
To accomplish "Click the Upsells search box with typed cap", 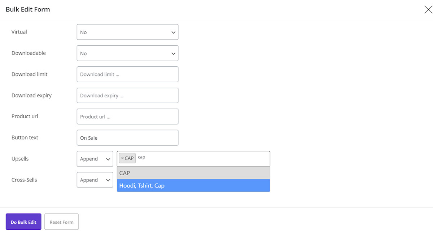I will click(202, 158).
